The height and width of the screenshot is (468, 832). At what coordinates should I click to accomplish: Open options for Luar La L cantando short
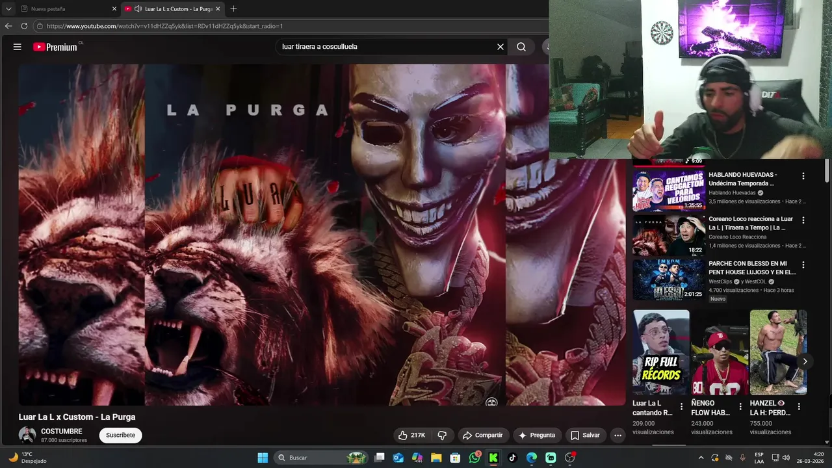tap(681, 407)
